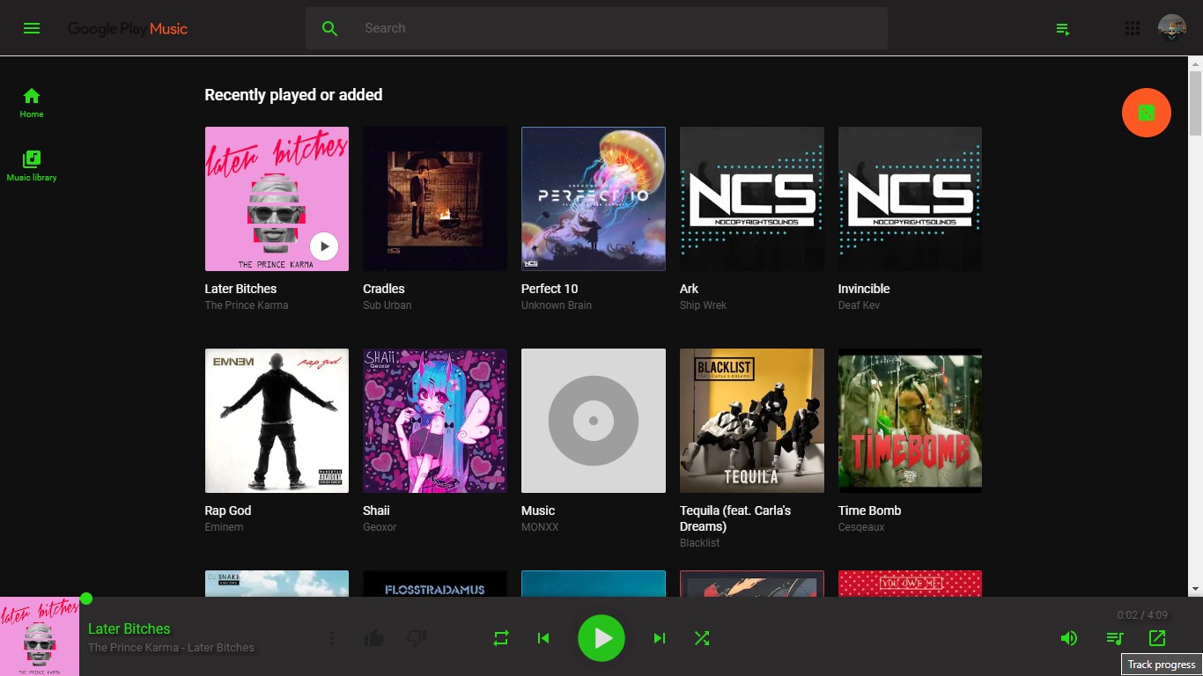Skip to previous track
The image size is (1203, 676).
tap(543, 638)
